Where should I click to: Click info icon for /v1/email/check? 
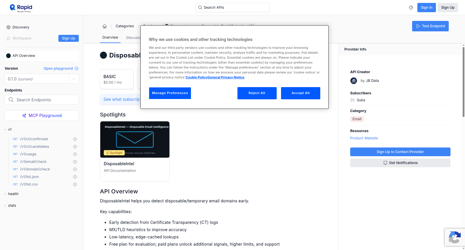click(75, 162)
